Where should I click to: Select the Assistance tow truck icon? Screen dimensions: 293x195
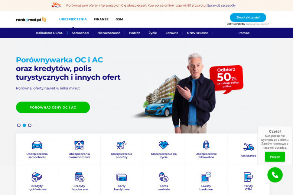(x=248, y=147)
